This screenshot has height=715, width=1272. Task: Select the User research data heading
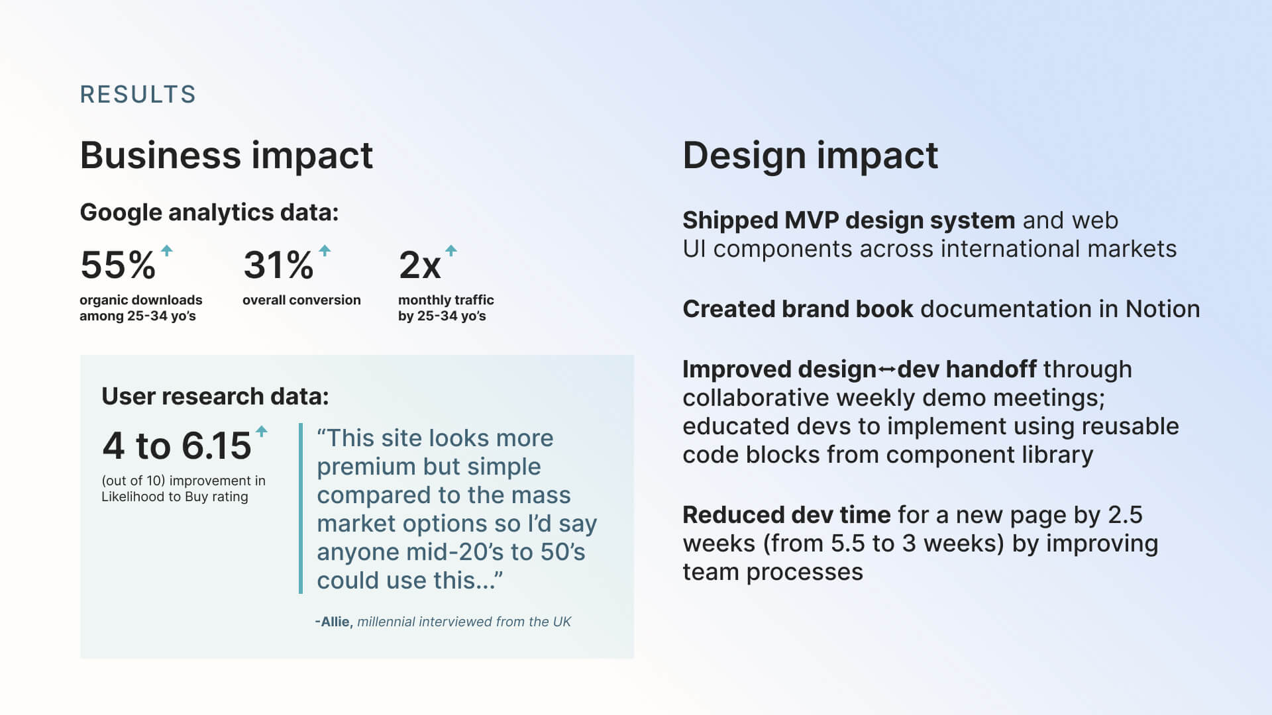click(x=215, y=396)
